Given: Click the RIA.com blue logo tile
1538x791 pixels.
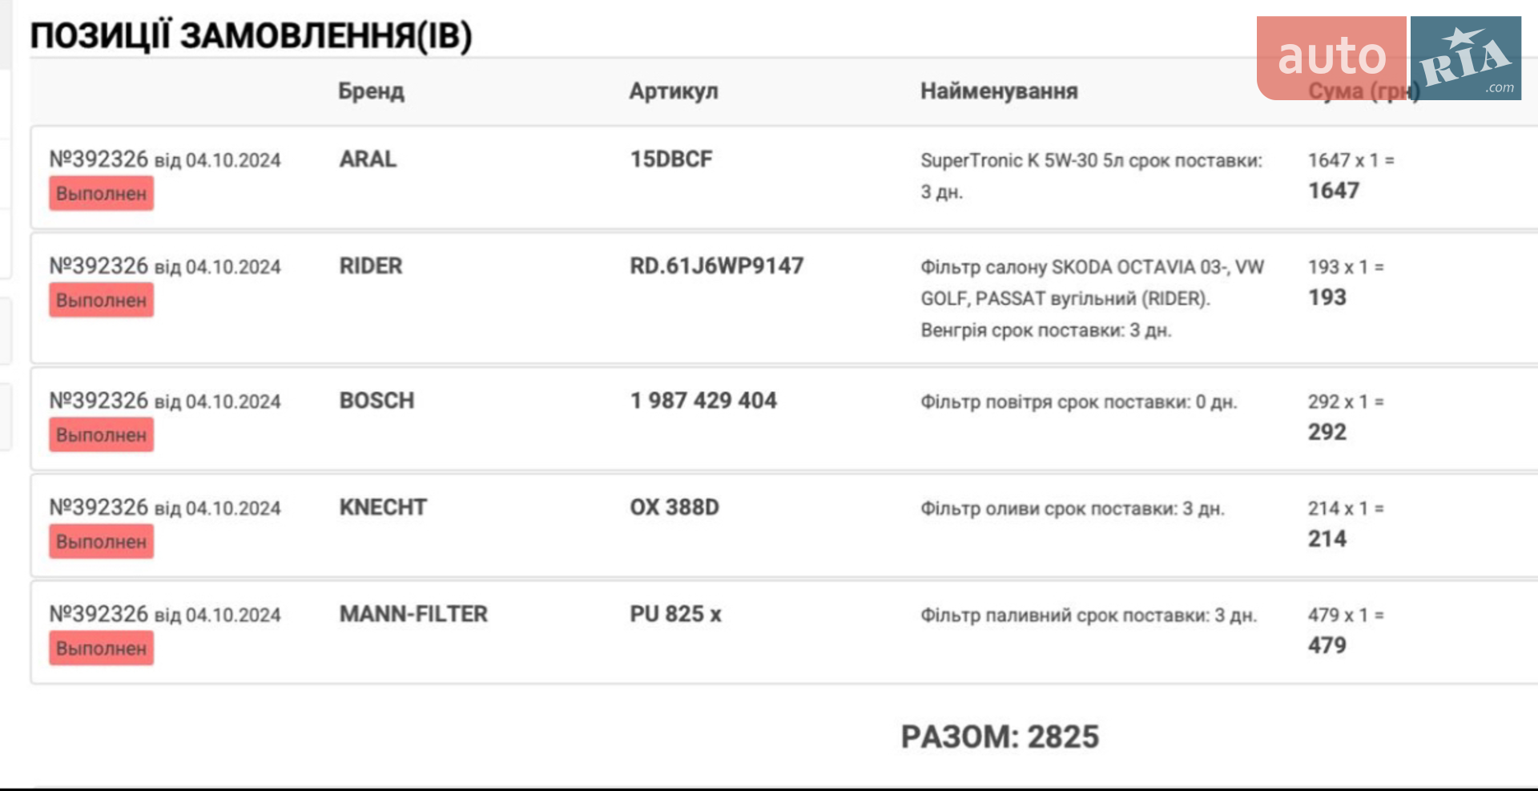Looking at the screenshot, I should click(x=1466, y=58).
